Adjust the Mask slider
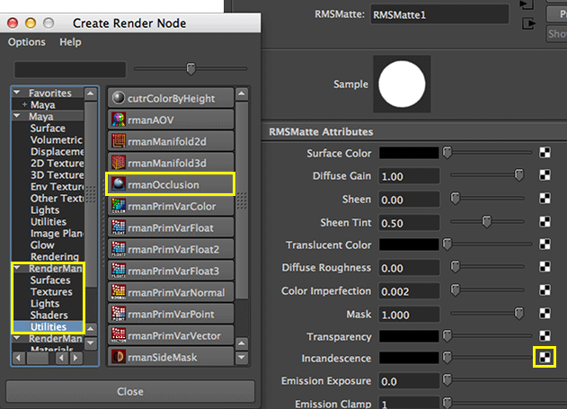The width and height of the screenshot is (567, 409). 519,313
